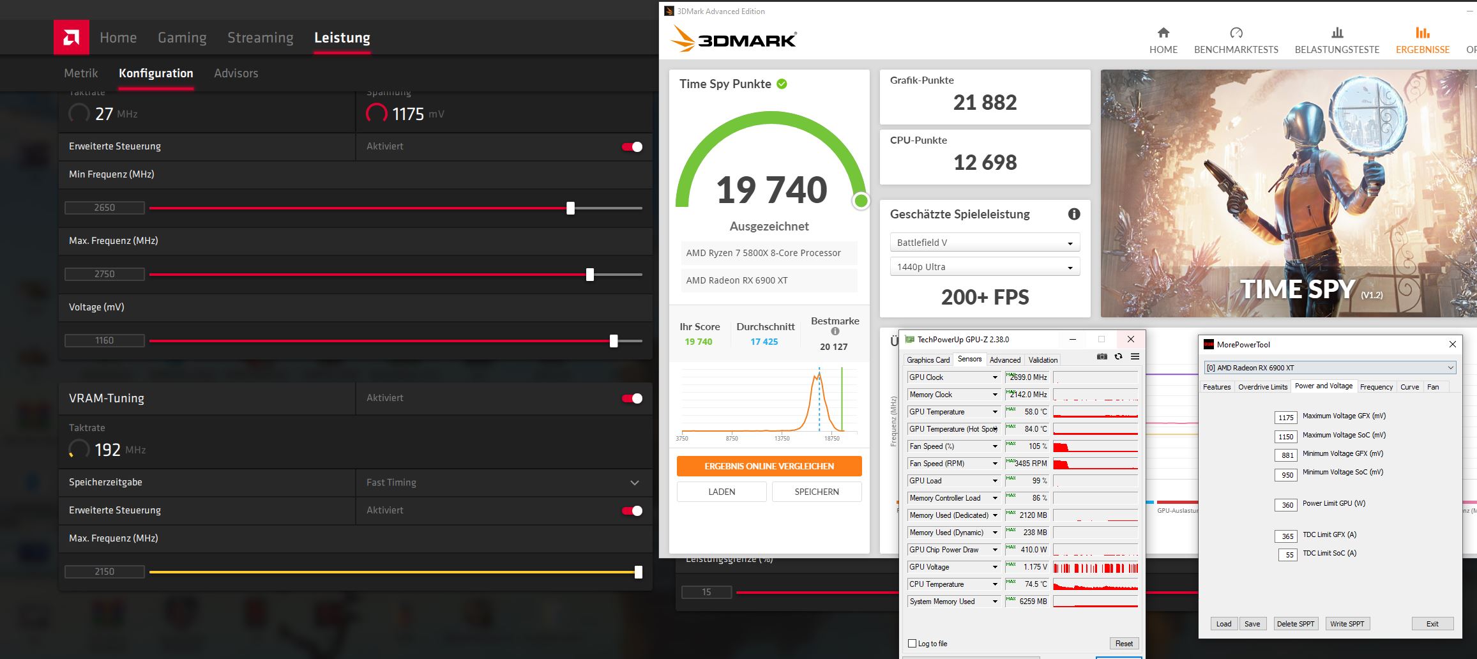
Task: Open Overdrive Limits tab in MorePowerTool
Action: [x=1263, y=387]
